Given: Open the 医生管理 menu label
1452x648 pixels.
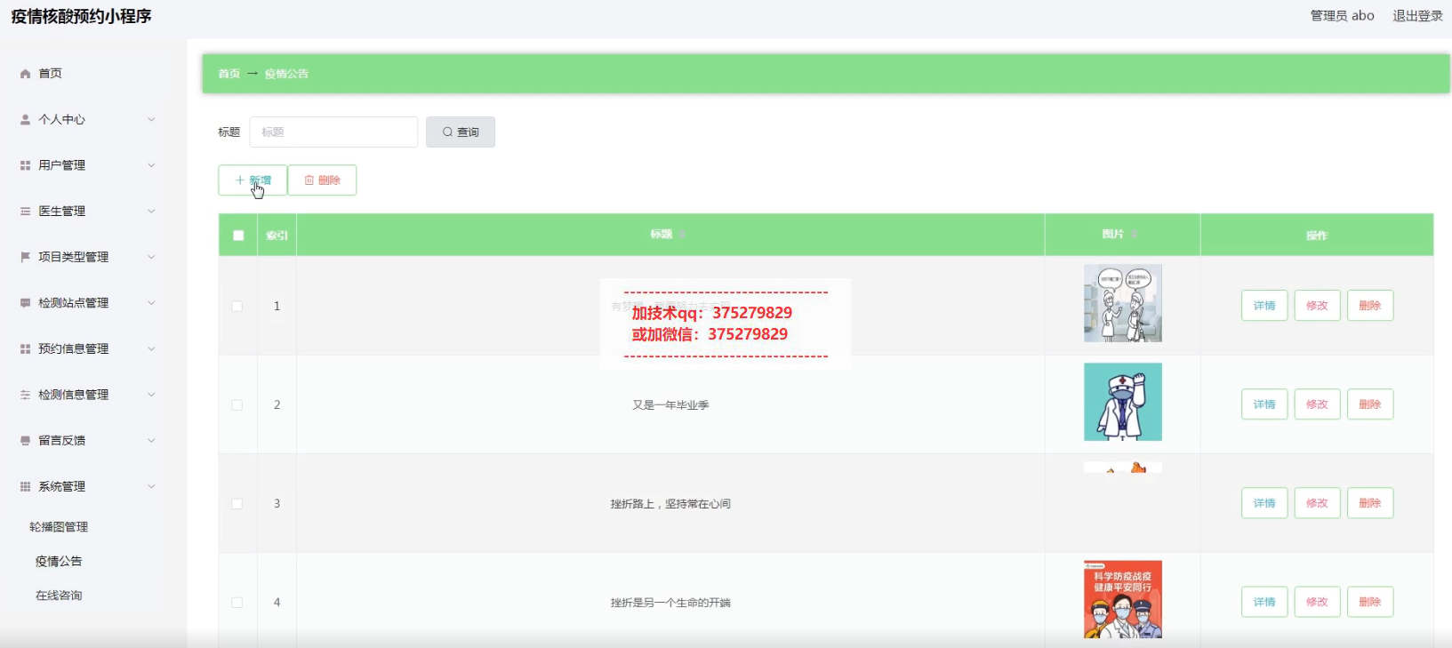Looking at the screenshot, I should tap(62, 212).
